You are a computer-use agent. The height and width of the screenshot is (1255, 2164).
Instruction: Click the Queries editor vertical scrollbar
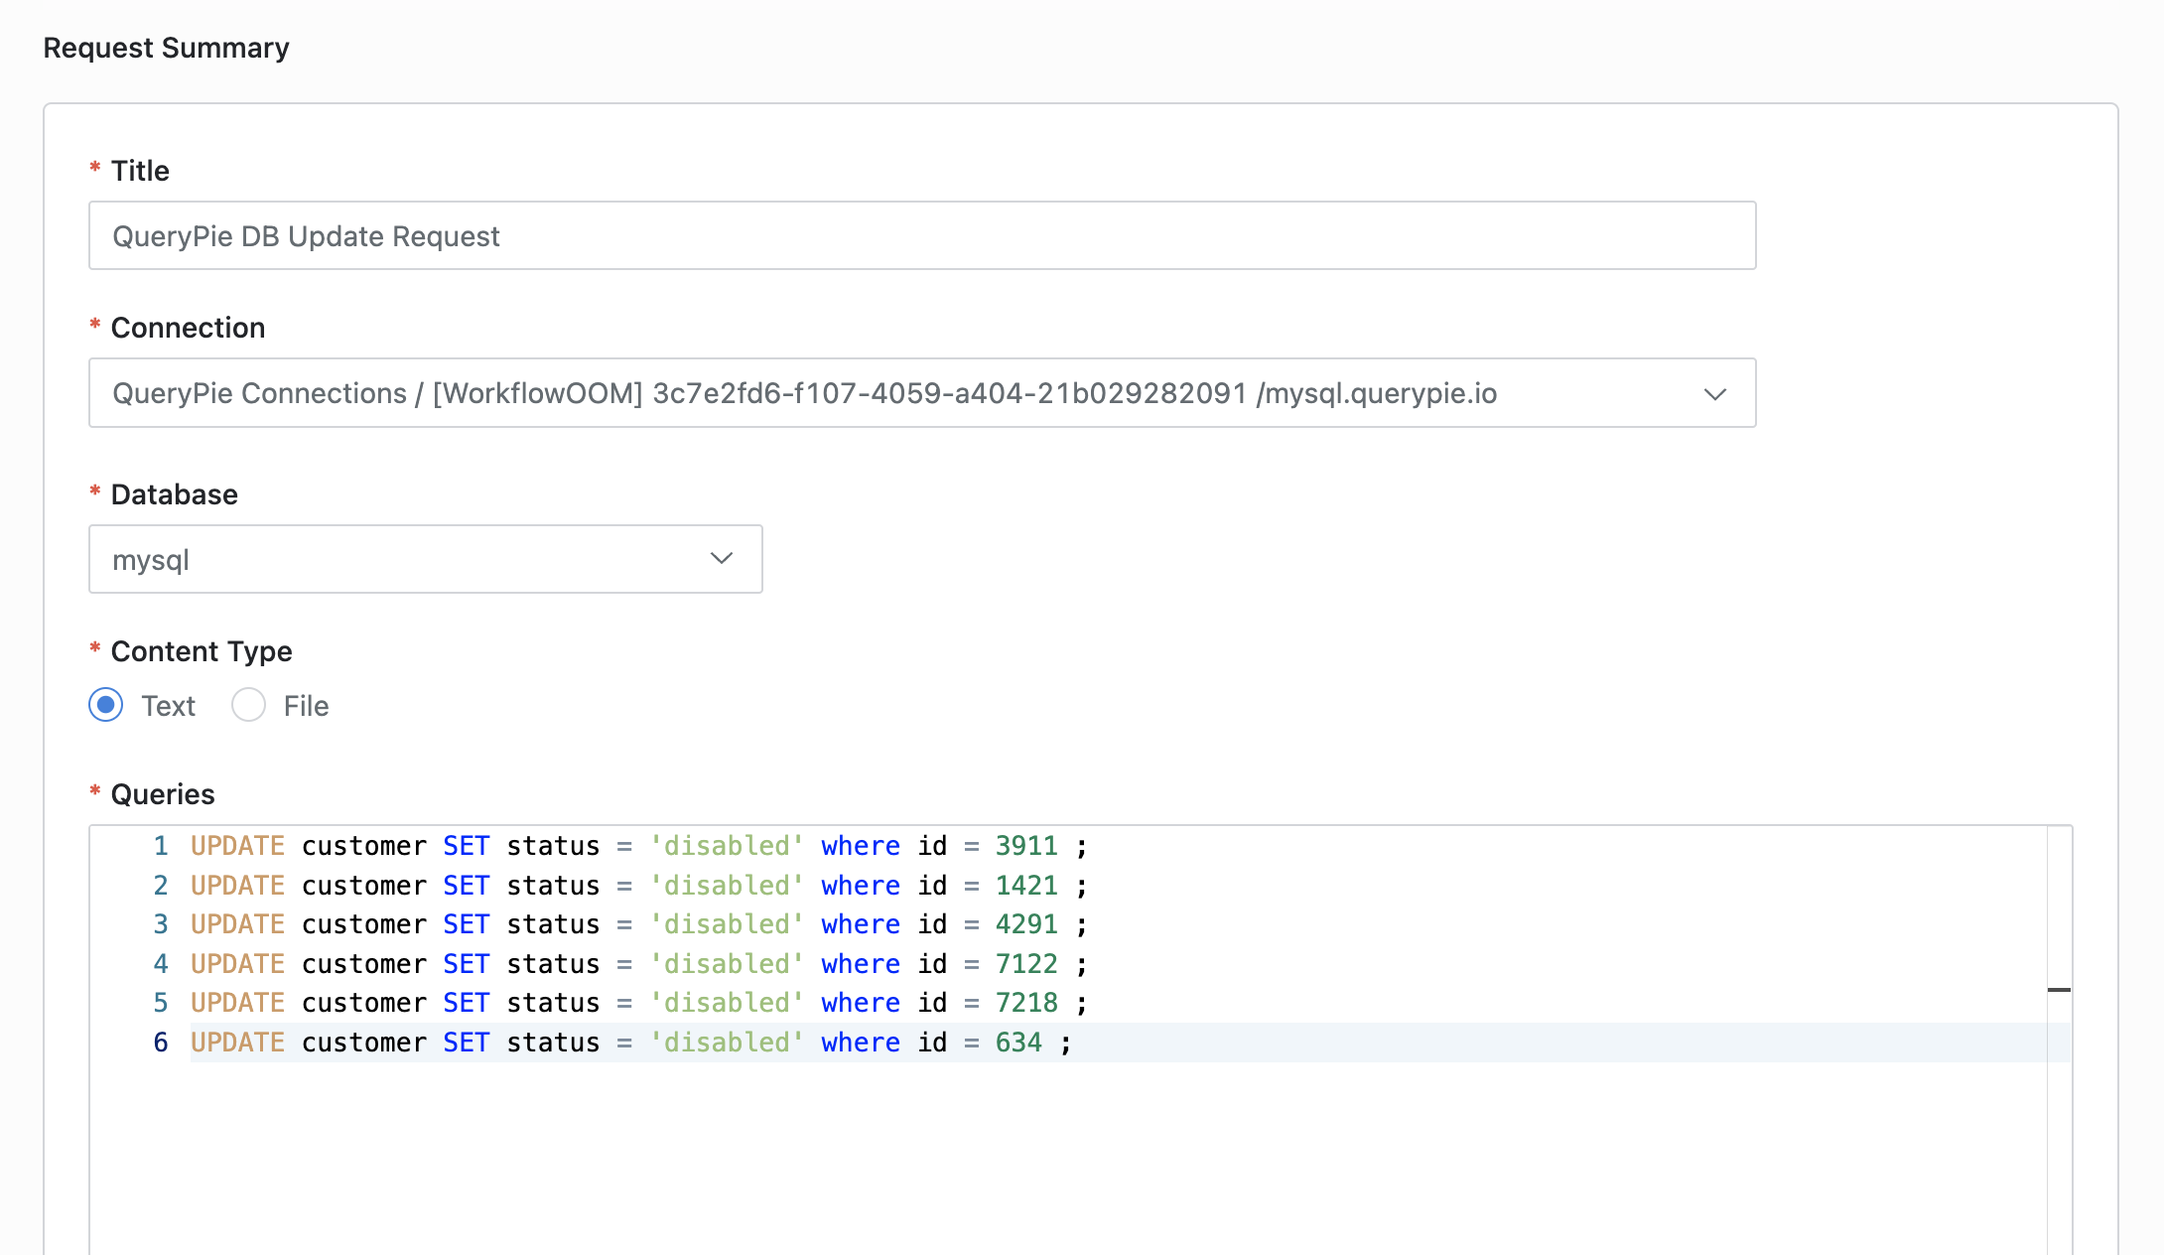pyautogui.click(x=2059, y=1041)
